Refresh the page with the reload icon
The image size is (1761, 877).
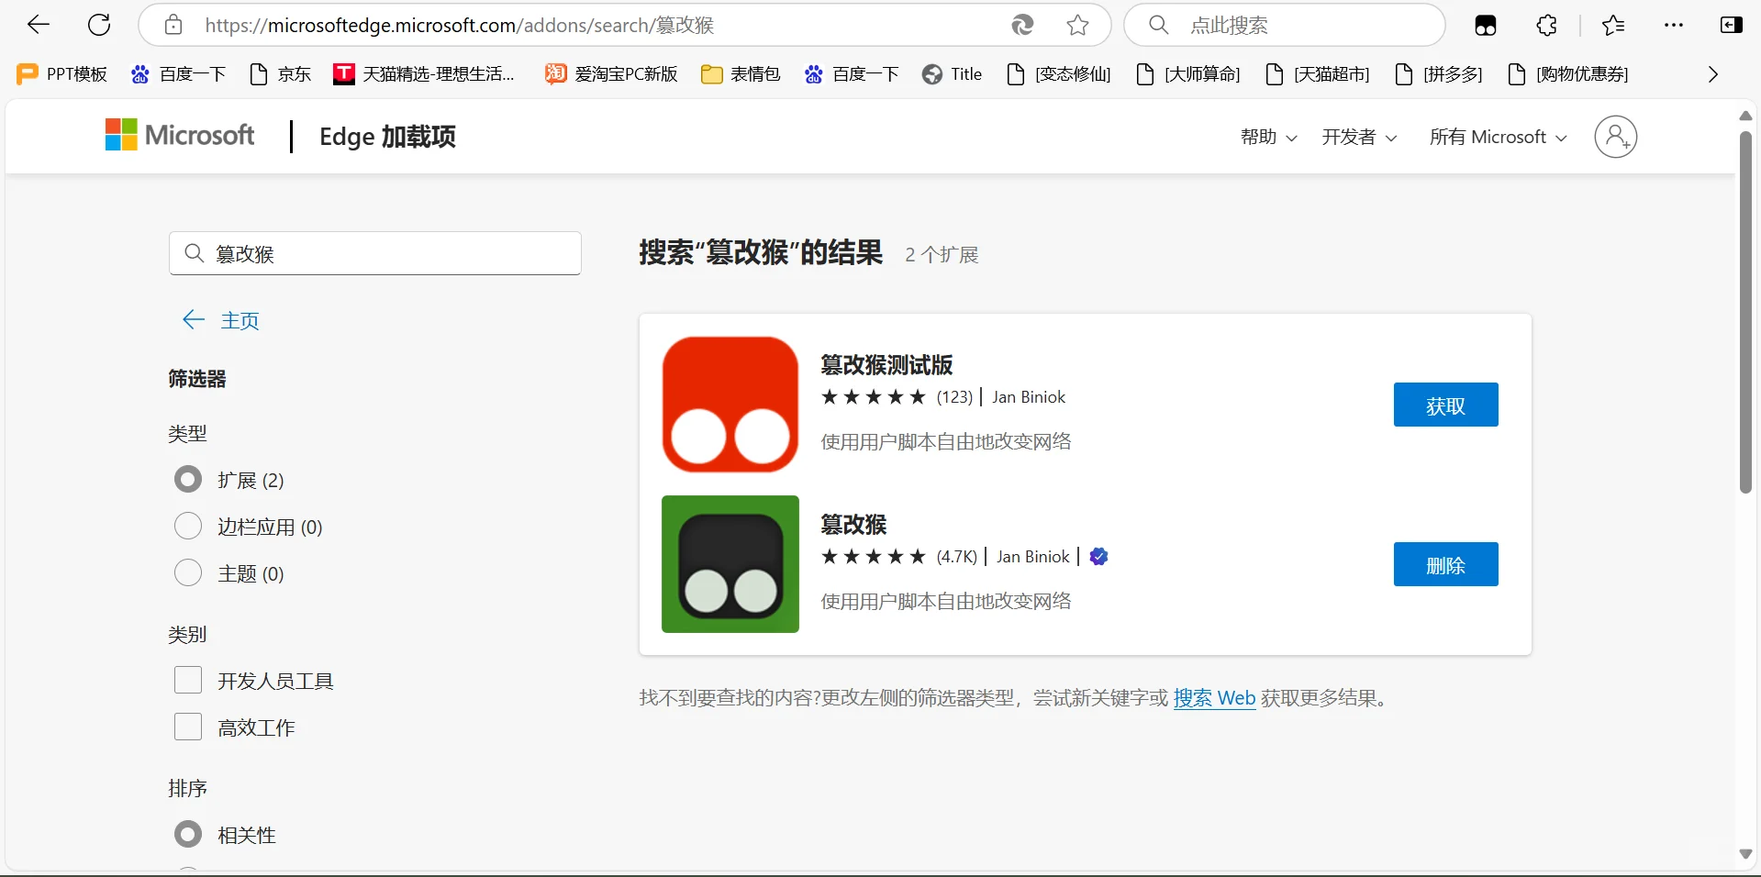coord(99,25)
